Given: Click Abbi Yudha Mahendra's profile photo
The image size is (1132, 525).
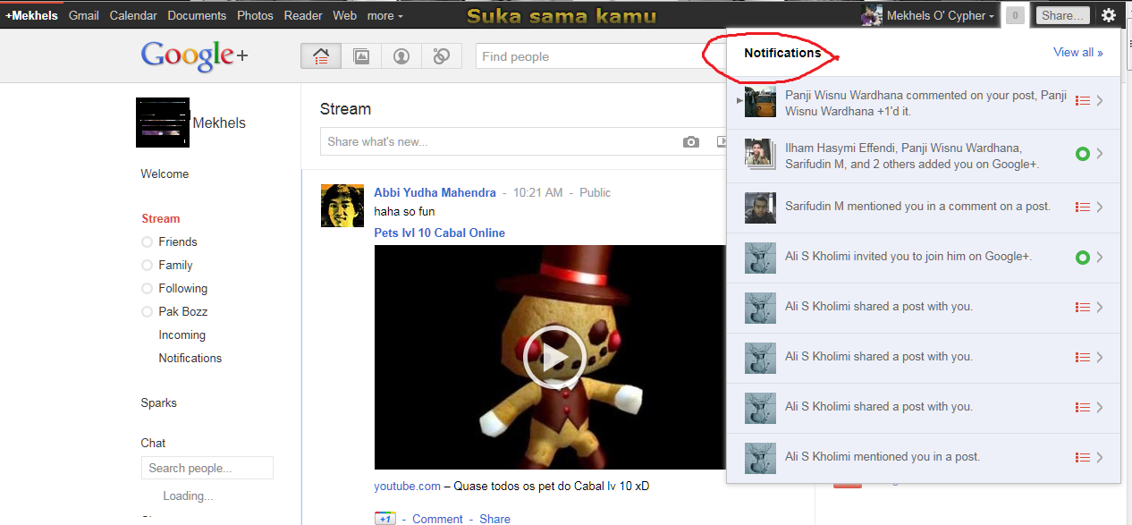Looking at the screenshot, I should click(342, 206).
